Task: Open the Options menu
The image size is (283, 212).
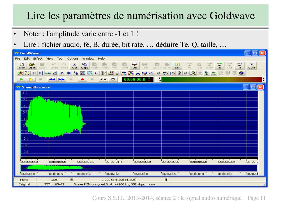Action: (x=73, y=59)
